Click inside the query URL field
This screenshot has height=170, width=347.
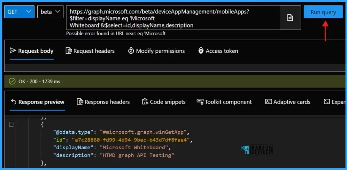pos(173,18)
